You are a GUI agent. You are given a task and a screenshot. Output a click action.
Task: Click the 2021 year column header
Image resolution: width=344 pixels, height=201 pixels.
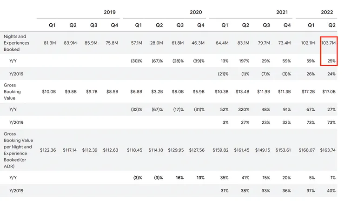[283, 12]
